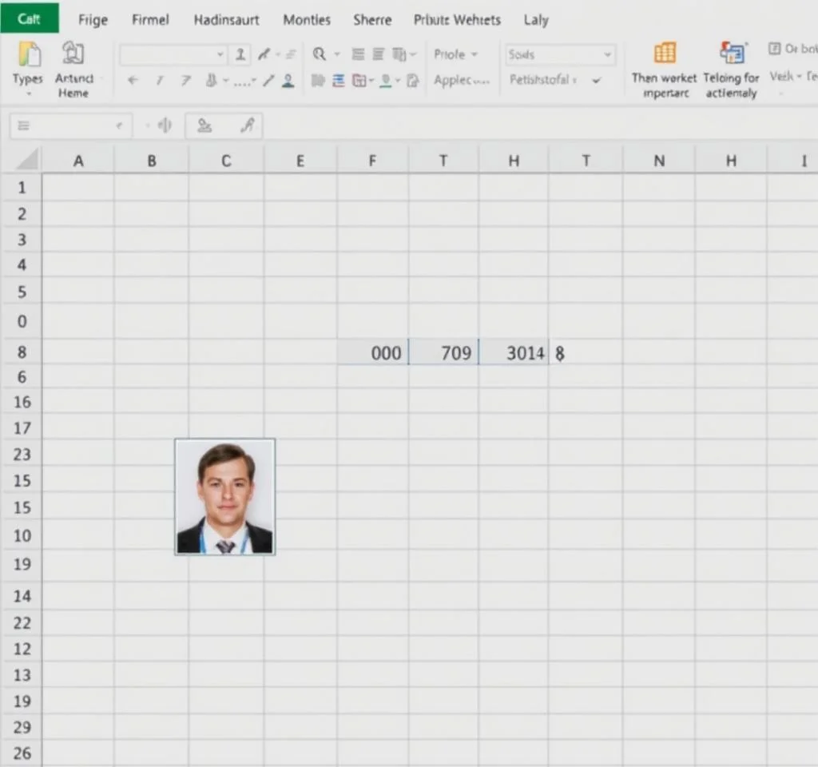
Task: Click the Applec button in ribbon
Action: tap(461, 81)
